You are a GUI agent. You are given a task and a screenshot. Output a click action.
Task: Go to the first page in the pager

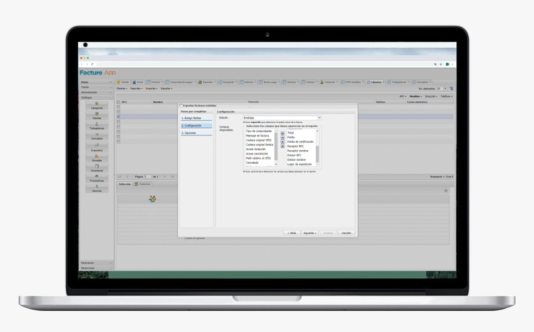point(120,177)
